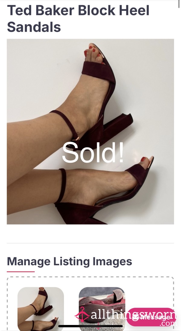Tap the red-painted toes in upper sandal
Viewport: 181px width, 331px height.
click(94, 53)
